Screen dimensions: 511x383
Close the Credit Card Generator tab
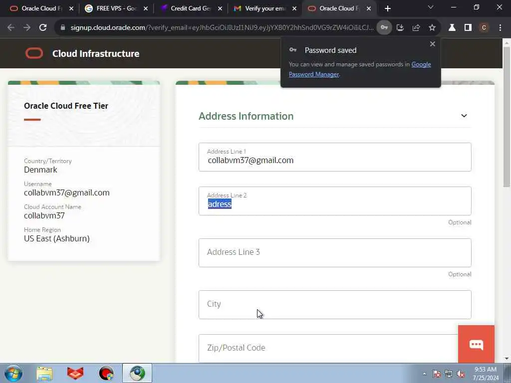coord(220,8)
